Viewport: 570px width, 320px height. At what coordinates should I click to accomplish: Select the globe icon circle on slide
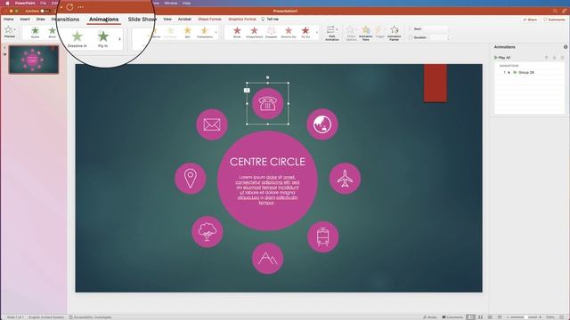coord(322,124)
